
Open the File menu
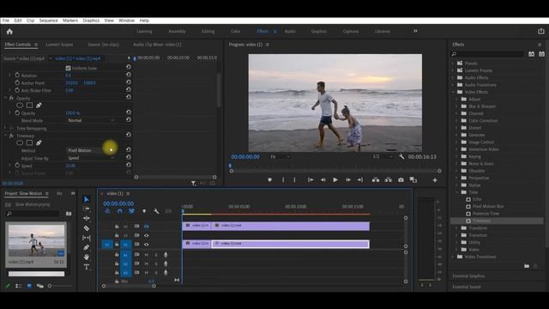pos(6,21)
